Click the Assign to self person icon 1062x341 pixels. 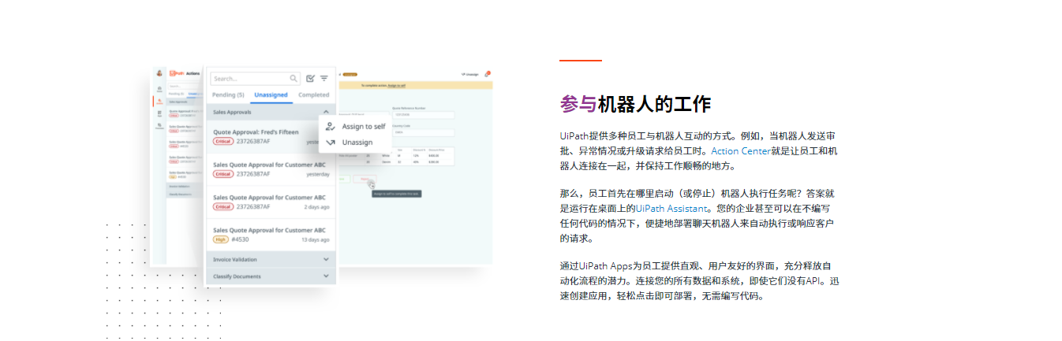(x=331, y=127)
